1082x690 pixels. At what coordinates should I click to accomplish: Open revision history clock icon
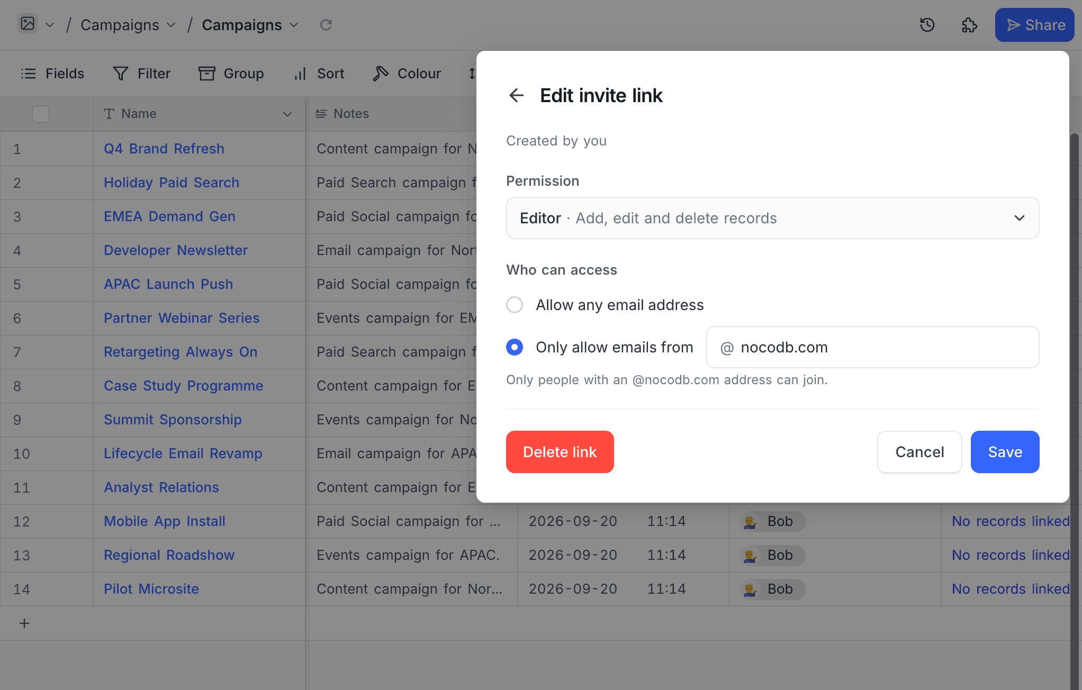click(927, 25)
